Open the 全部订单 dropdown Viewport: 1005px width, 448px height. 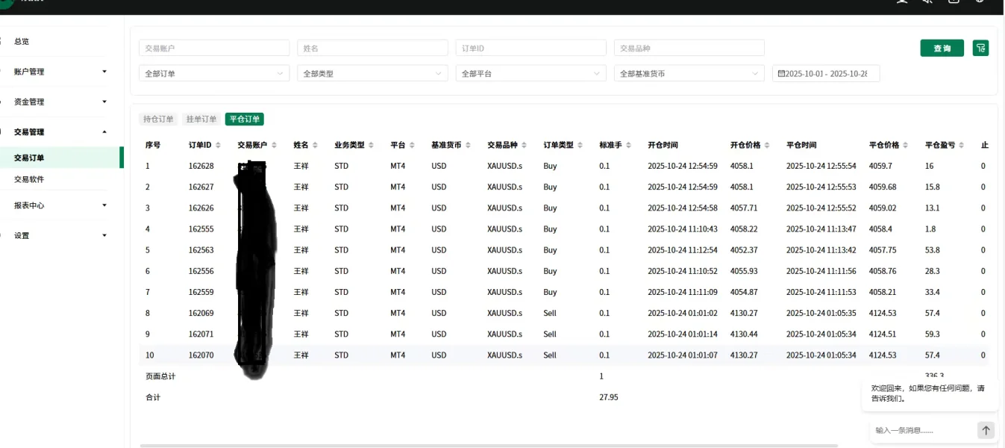213,74
